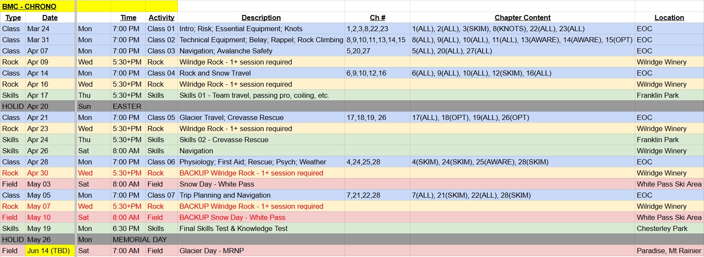
Task: Click the Description column header
Action: click(x=261, y=18)
